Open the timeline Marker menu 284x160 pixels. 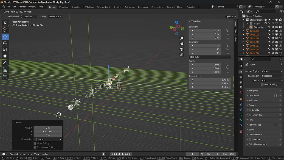coord(45,154)
